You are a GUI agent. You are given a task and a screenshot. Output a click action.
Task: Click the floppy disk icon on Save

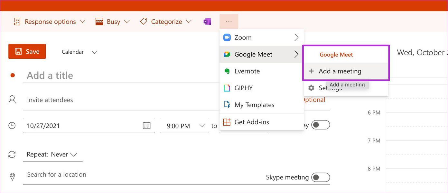(x=18, y=51)
